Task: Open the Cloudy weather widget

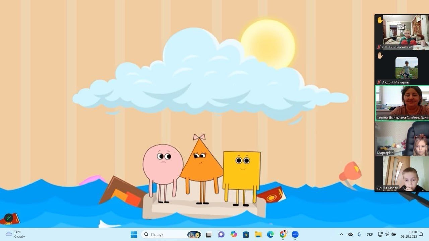Action: [15, 234]
